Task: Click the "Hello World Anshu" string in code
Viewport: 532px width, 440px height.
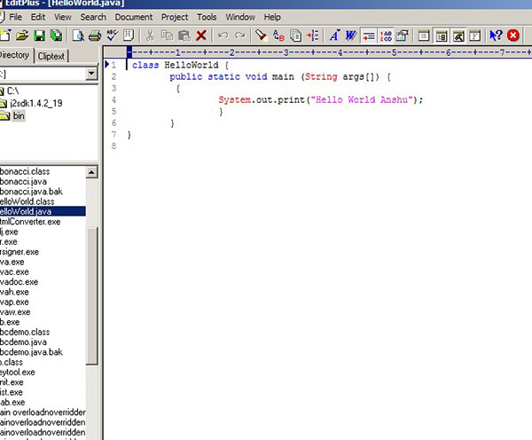Action: point(362,100)
